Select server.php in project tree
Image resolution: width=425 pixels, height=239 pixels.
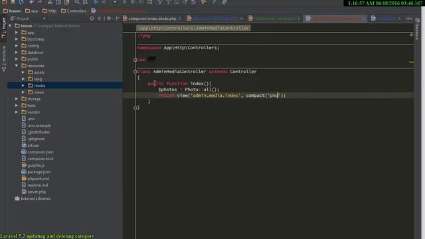pos(37,192)
